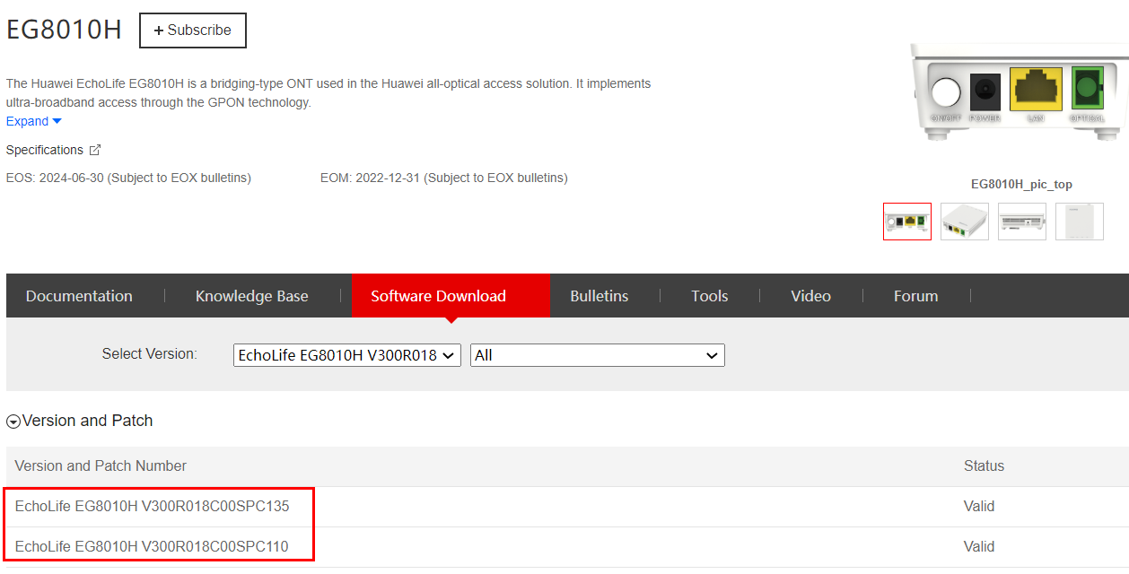1129x574 pixels.
Task: Open the V300R018C00SPC135 version link
Action: point(153,506)
